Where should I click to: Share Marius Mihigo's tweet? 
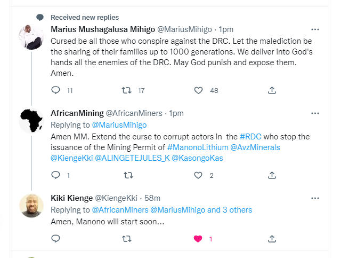point(271,90)
